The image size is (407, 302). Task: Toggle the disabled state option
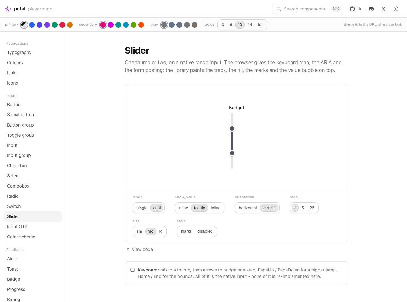(205, 231)
